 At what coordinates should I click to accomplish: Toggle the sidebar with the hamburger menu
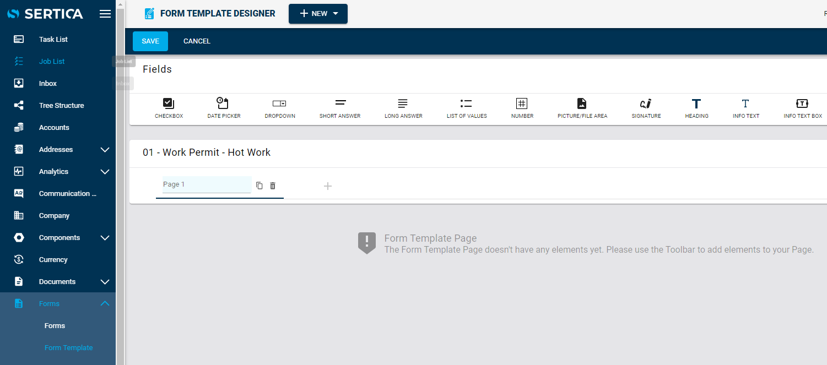point(105,14)
